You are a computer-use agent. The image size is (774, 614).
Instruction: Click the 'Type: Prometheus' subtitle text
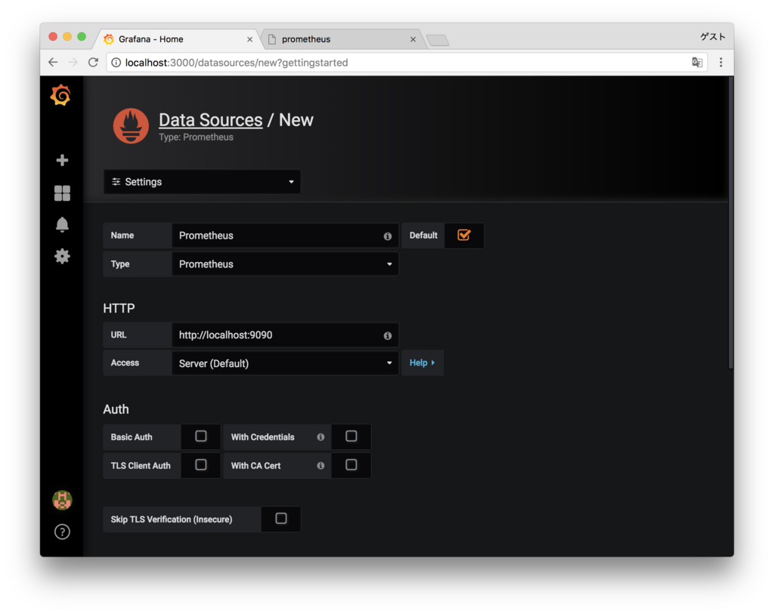[x=196, y=137]
